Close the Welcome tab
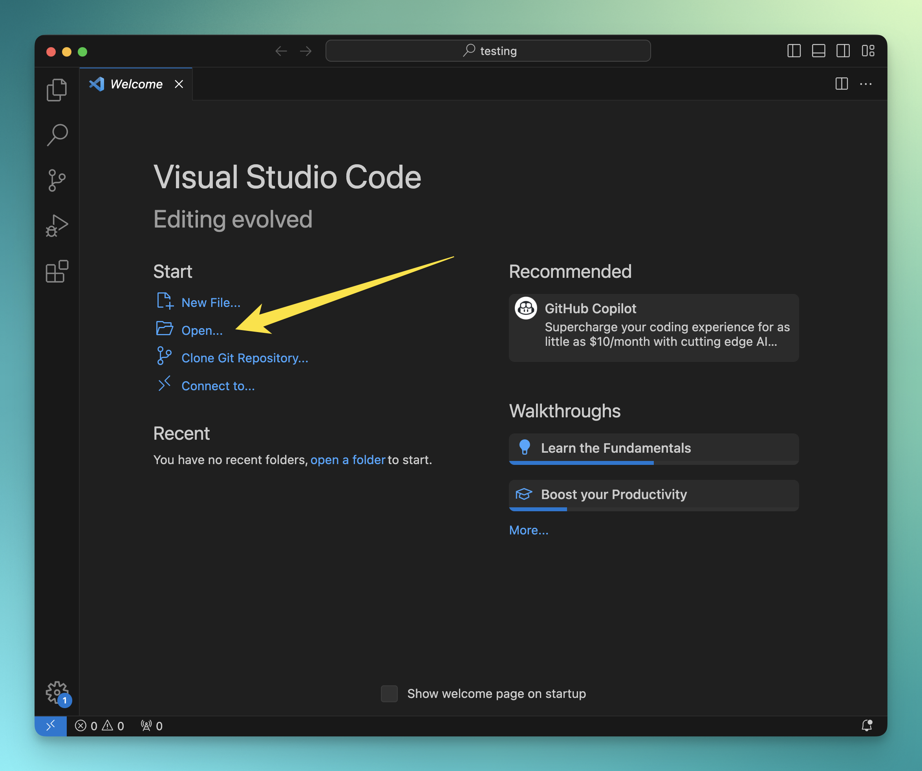 [x=179, y=84]
